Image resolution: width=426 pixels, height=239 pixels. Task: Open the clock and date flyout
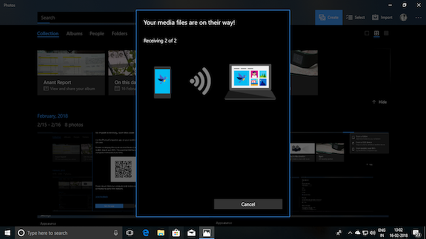pos(398,233)
